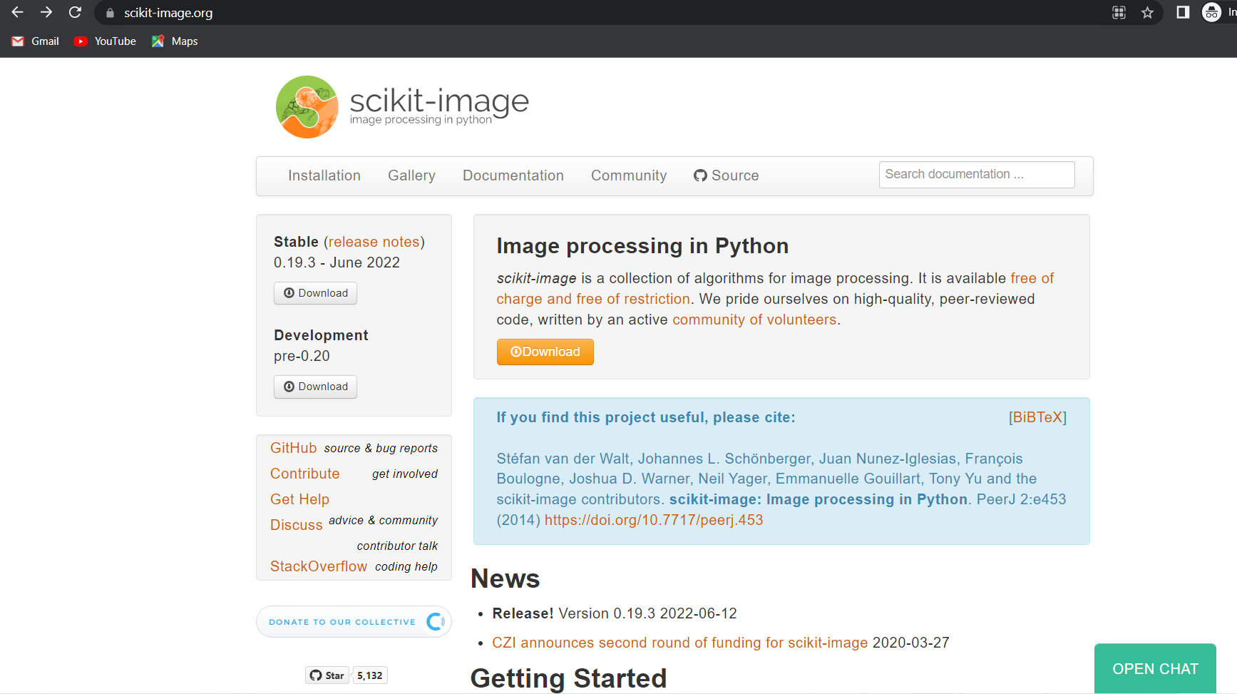The image size is (1237, 694).
Task: Click the 5,132 star count
Action: (x=370, y=675)
